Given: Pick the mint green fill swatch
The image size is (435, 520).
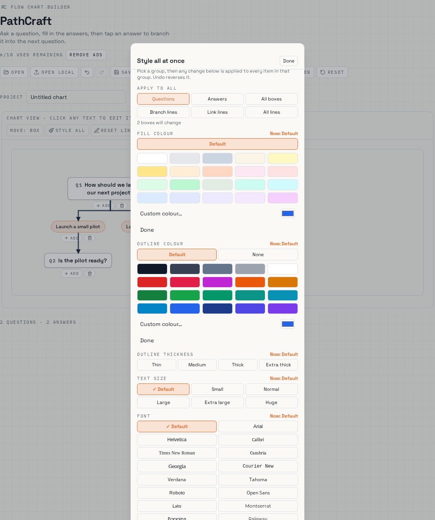Looking at the screenshot, I should coord(185,185).
